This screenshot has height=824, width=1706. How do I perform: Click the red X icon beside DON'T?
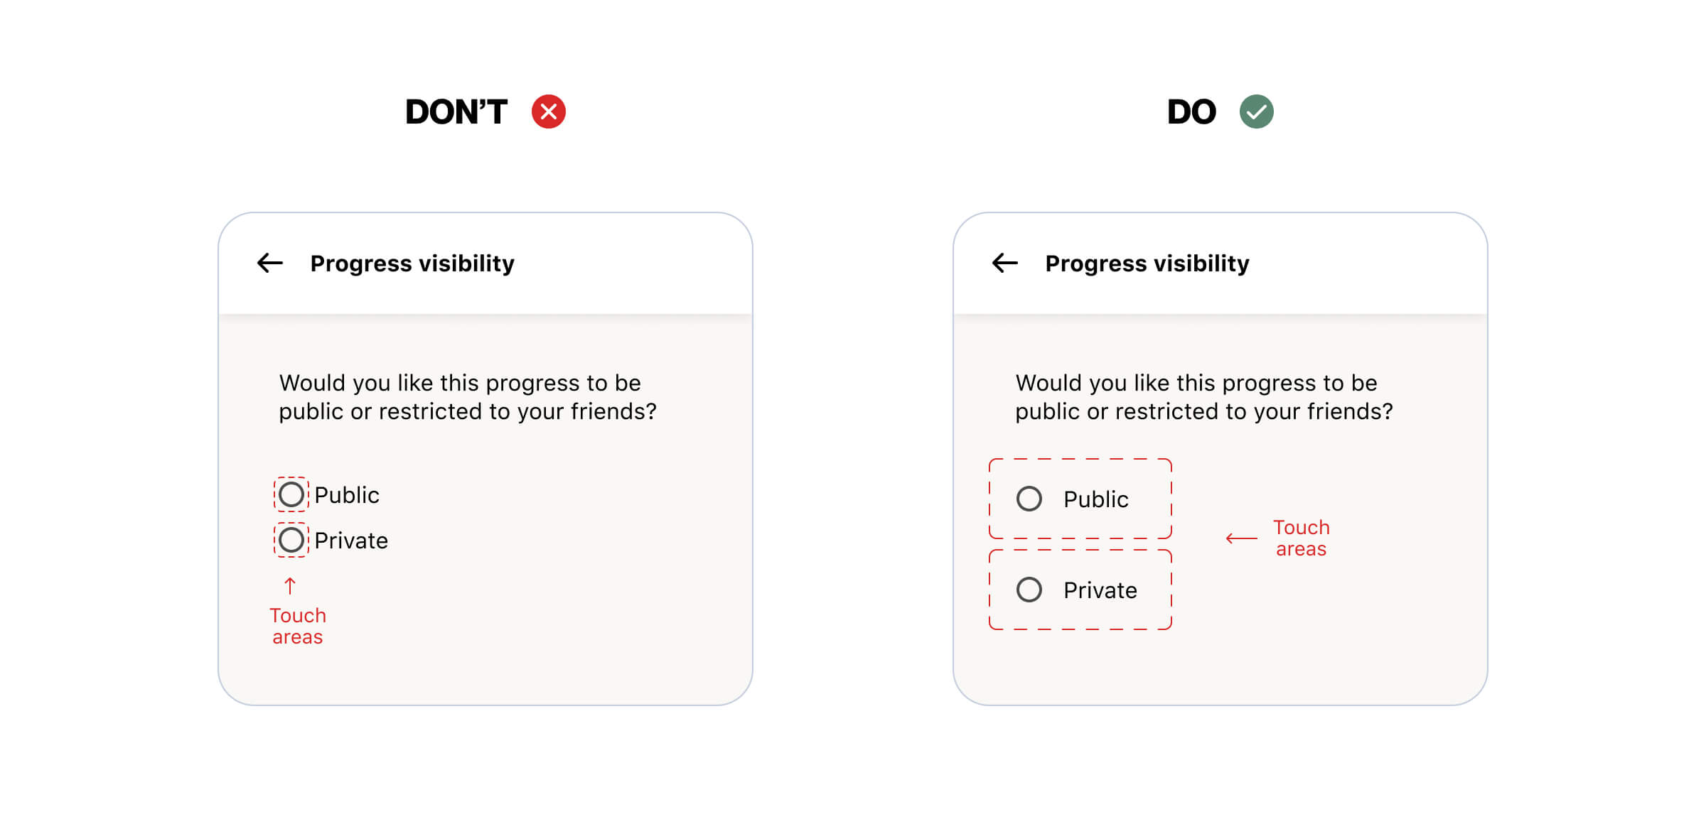click(548, 112)
